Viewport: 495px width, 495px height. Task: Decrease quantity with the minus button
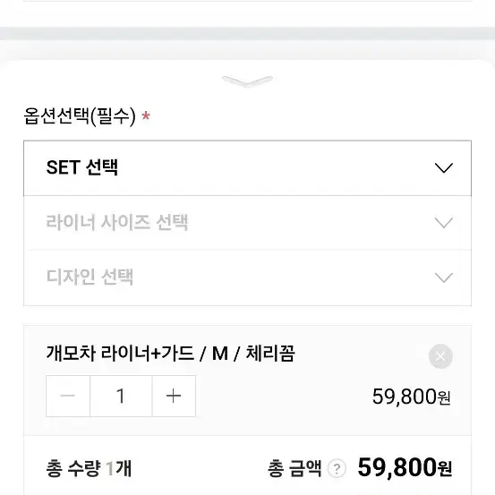click(x=68, y=396)
